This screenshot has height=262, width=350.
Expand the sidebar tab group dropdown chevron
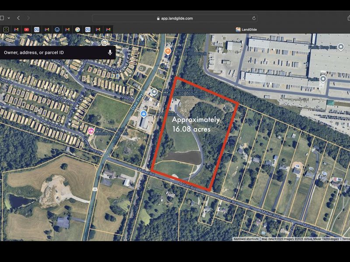[9, 18]
